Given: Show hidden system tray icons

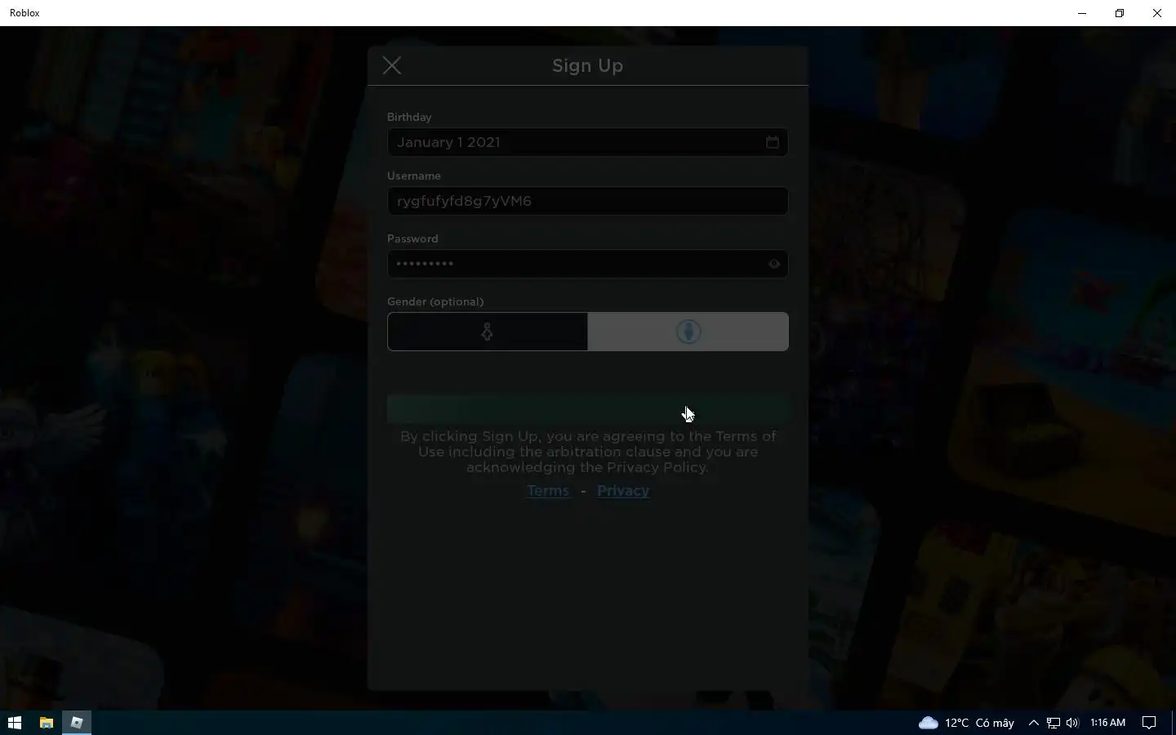Looking at the screenshot, I should [x=1033, y=723].
